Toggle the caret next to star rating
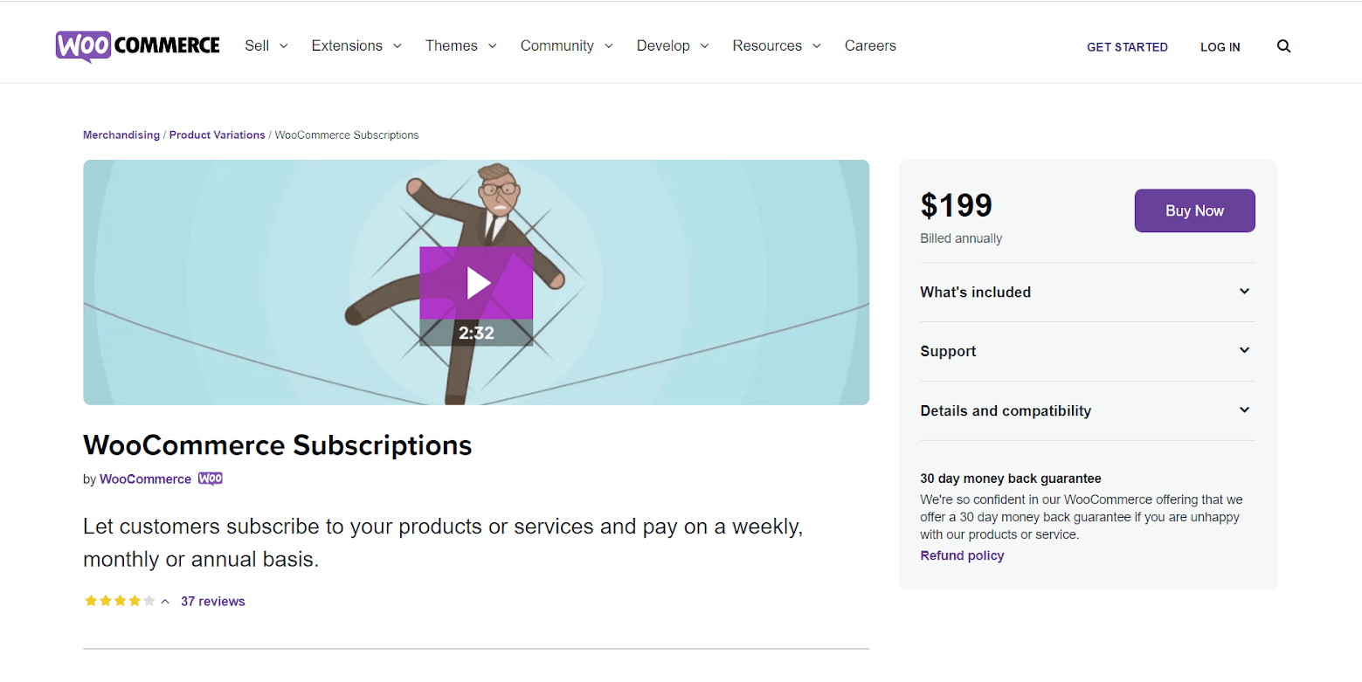This screenshot has height=682, width=1362. [x=165, y=602]
